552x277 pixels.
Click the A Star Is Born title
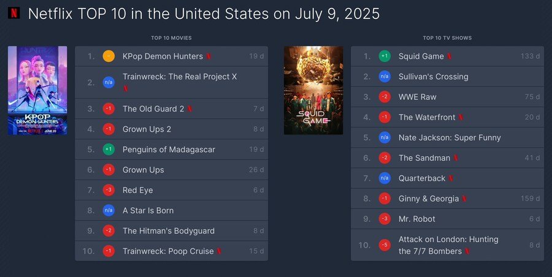point(148,210)
